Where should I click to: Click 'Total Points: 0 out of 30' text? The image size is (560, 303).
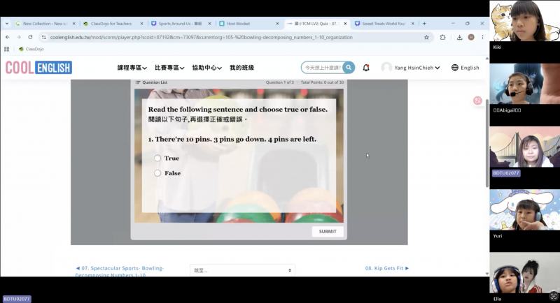point(322,82)
